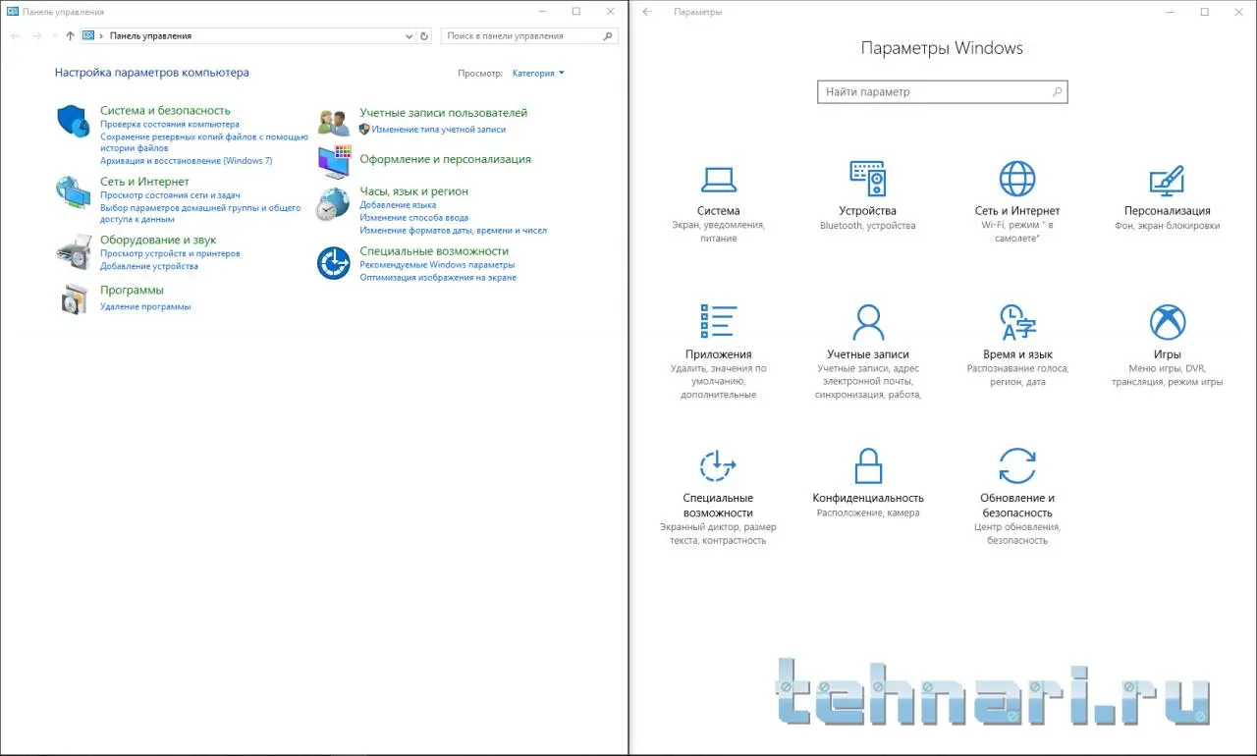Click the magnifier icon in Найти параметр box
Viewport: 1257px width, 756px height.
tap(1057, 91)
